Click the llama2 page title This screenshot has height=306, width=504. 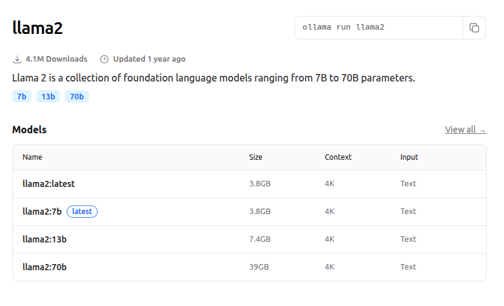[37, 28]
